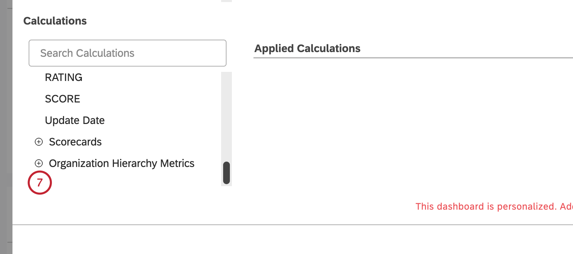The width and height of the screenshot is (573, 254).
Task: Select the SCORE calculation
Action: click(62, 98)
